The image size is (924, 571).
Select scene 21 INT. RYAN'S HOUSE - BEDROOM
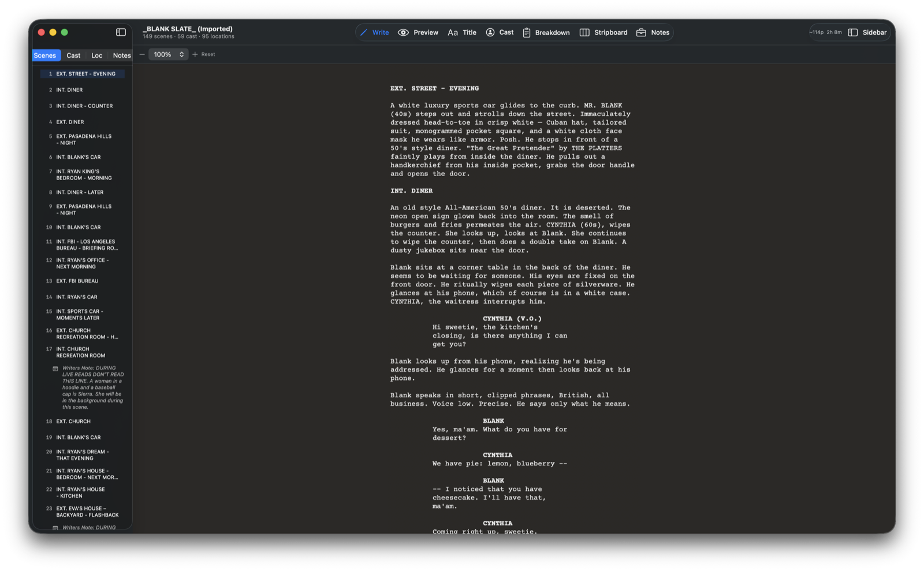83,474
